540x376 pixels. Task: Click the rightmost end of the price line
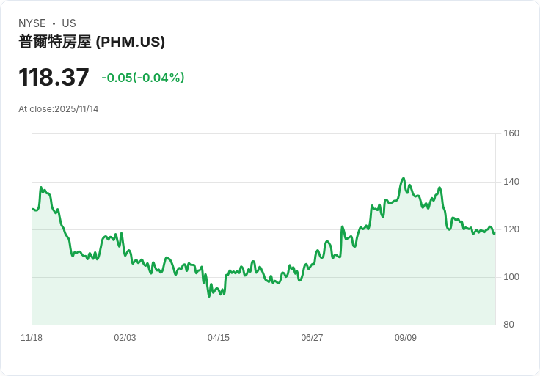[x=495, y=233]
